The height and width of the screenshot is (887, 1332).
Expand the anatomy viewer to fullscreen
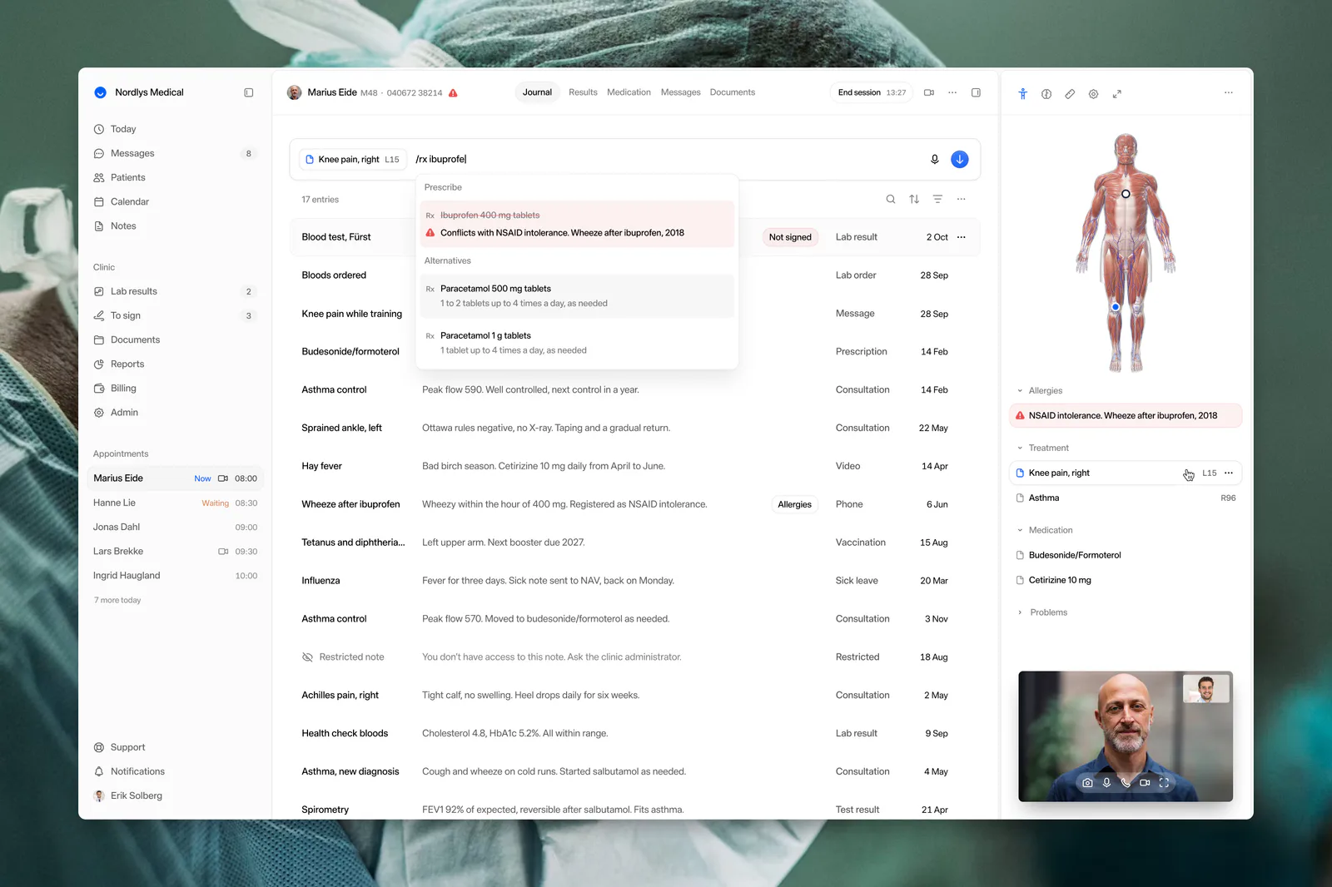pos(1116,94)
